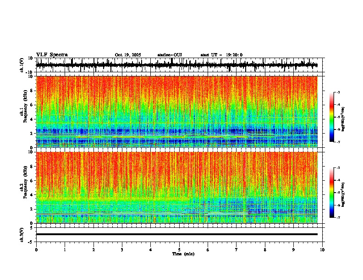Viewport: 363px width, 280px height.
Task: Click ch.1 spectrogram 4 kHz tick label
Action: (x=32, y=119)
